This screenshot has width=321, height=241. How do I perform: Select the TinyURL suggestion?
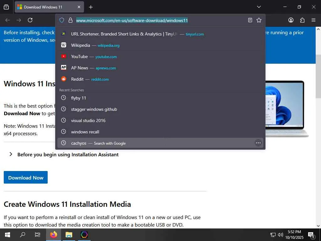(x=160, y=34)
